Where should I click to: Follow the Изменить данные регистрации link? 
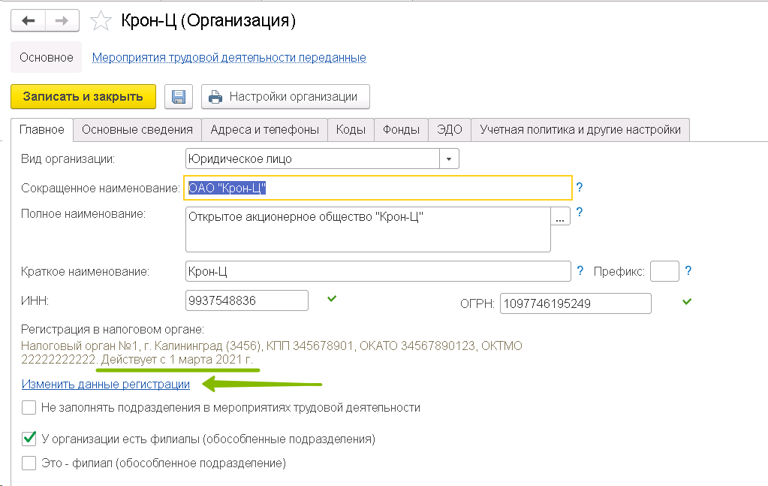pos(105,384)
